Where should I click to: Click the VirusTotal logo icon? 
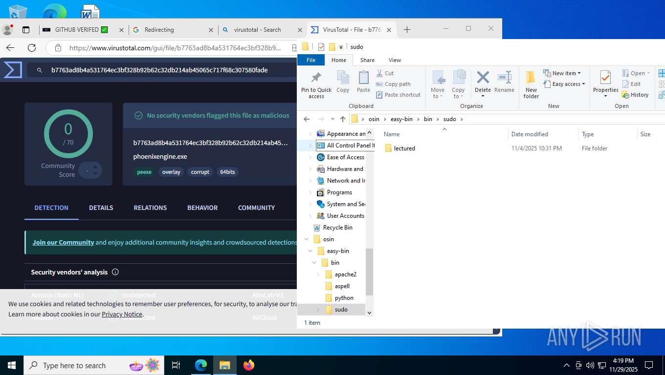[13, 70]
